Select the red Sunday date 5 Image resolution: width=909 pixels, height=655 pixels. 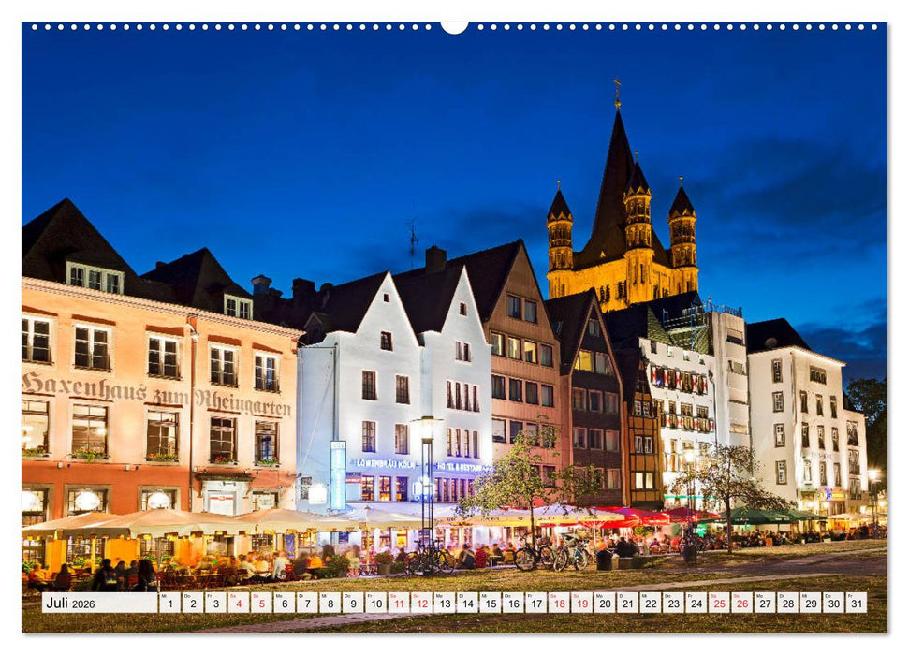click(x=263, y=604)
